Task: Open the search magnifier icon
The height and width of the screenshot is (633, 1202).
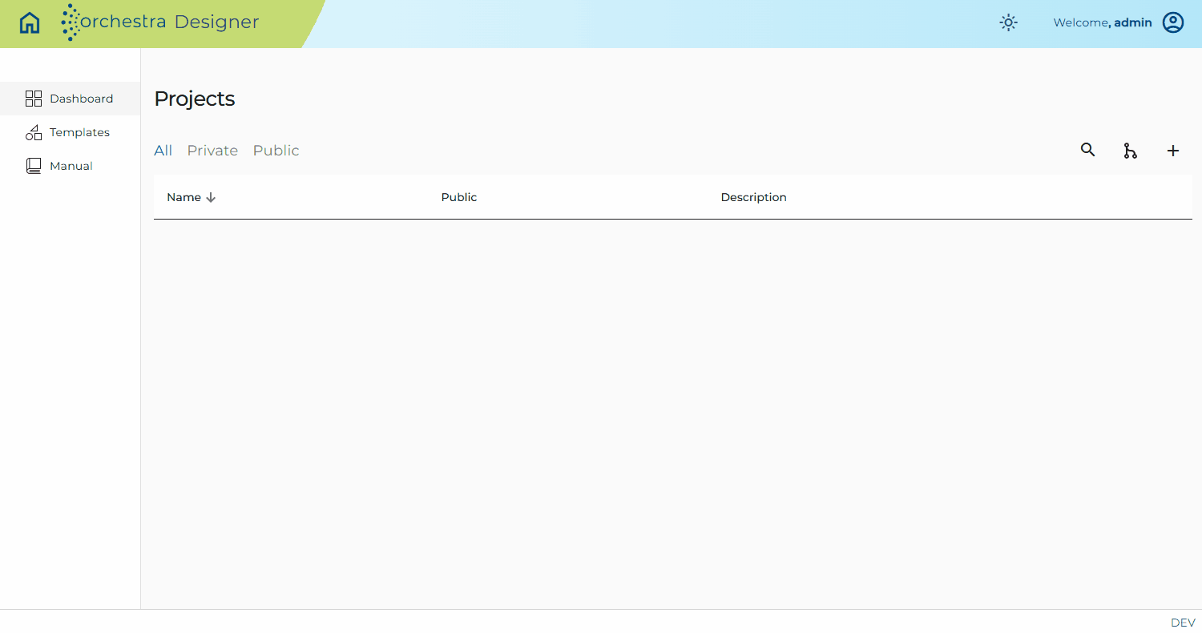Action: tap(1087, 150)
